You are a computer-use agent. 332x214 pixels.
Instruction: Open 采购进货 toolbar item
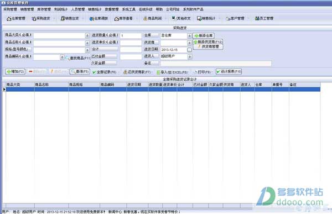click(41, 19)
